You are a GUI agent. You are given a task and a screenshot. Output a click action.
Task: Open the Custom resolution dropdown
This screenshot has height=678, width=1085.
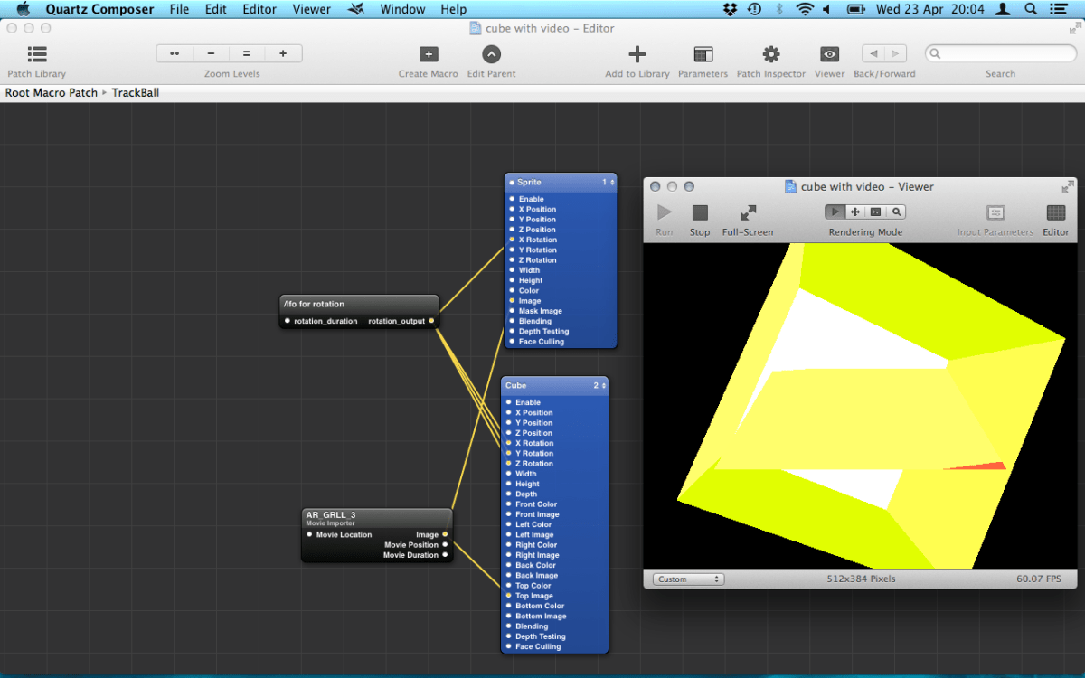point(687,579)
